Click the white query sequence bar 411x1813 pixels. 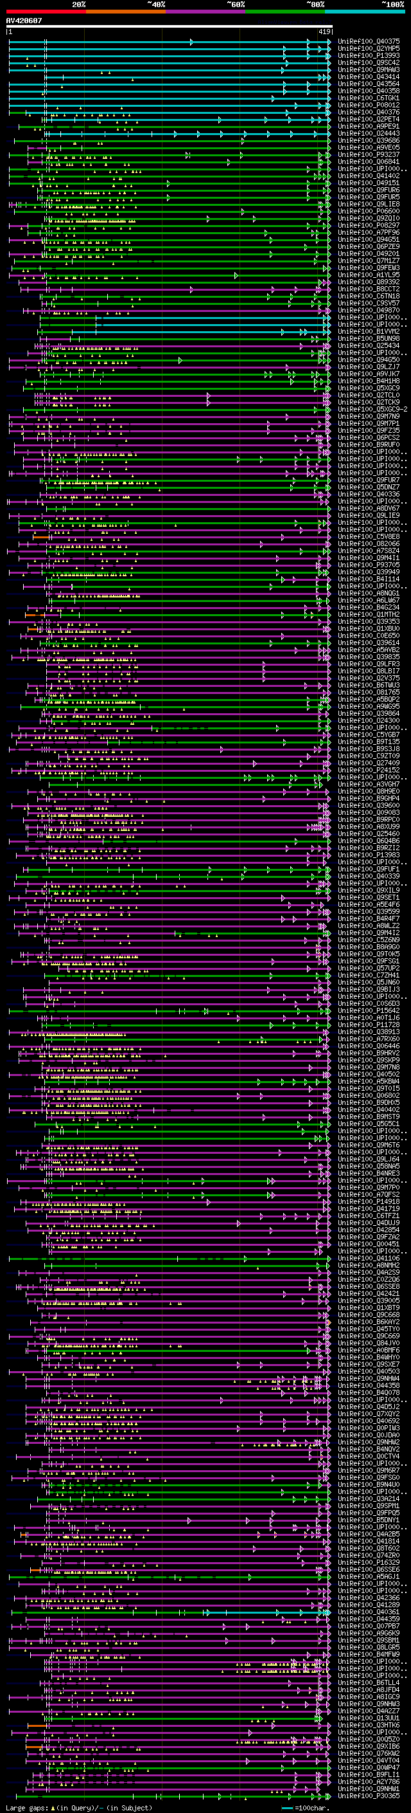click(170, 27)
